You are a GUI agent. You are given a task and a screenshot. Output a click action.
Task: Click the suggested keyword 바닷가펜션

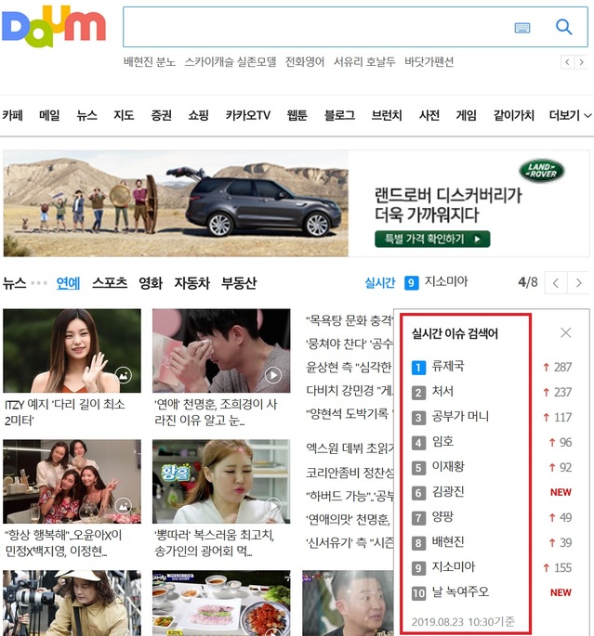click(x=429, y=61)
